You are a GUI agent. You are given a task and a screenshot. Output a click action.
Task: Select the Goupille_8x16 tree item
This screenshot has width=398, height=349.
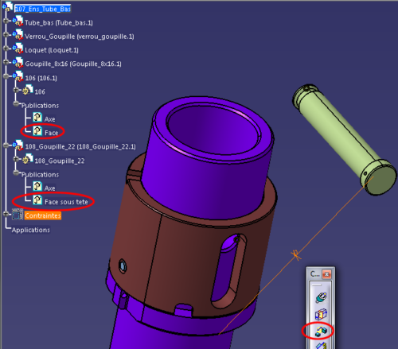73,64
